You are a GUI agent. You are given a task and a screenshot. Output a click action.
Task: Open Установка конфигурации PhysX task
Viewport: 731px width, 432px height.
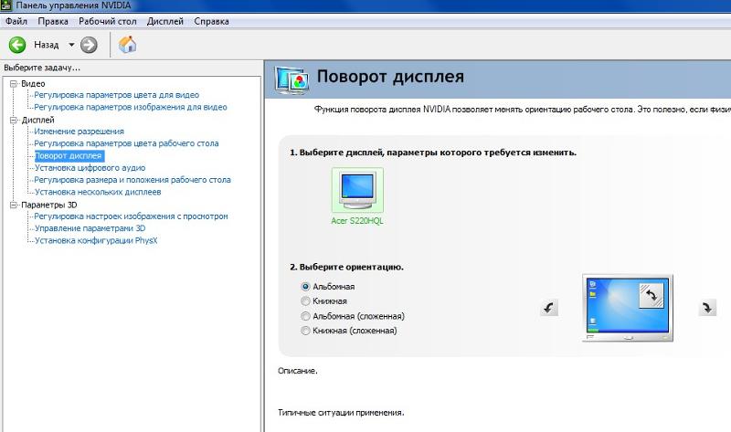[96, 240]
